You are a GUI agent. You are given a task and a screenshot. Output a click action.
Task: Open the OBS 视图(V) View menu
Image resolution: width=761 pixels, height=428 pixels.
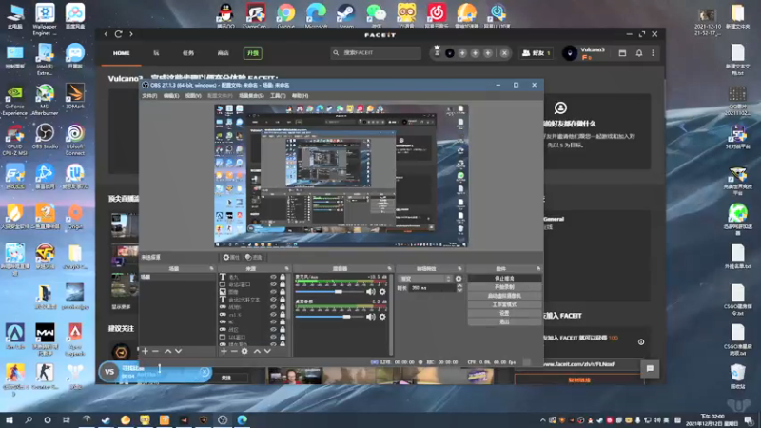193,96
